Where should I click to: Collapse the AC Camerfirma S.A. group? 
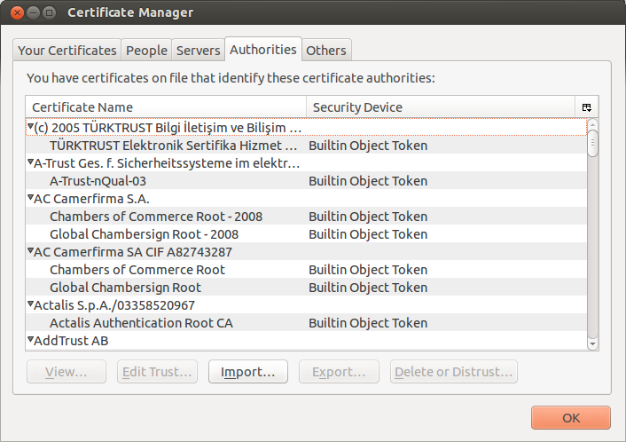[30, 199]
